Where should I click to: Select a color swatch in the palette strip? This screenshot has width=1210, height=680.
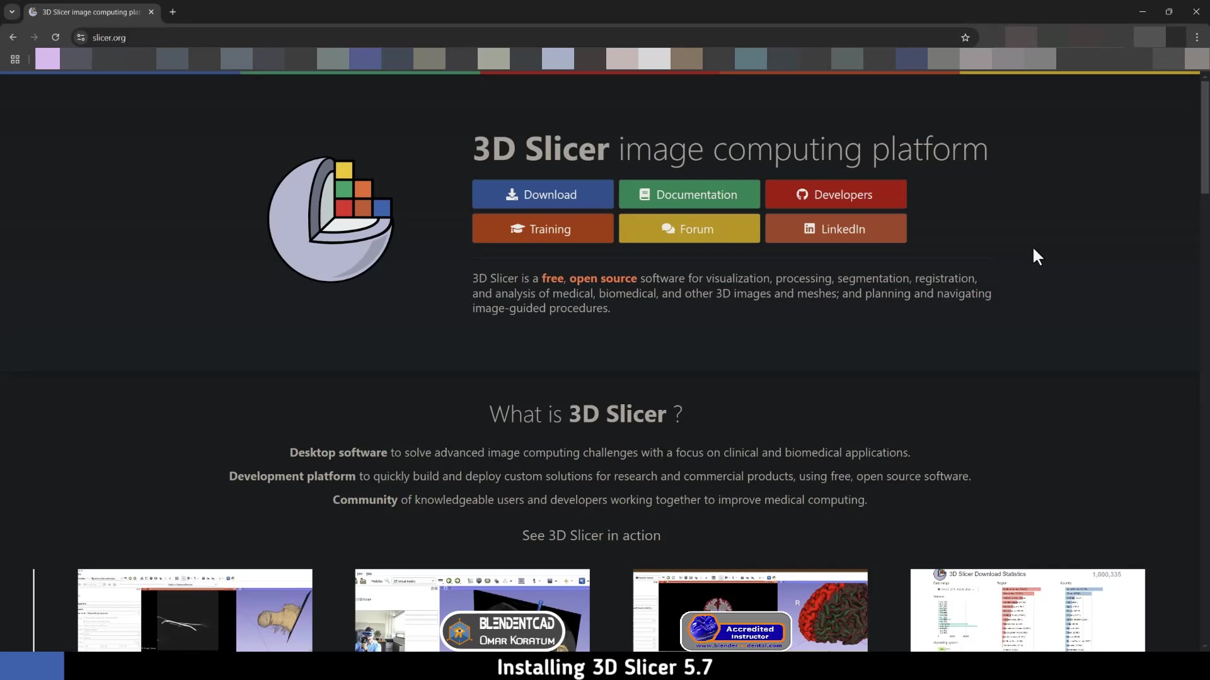click(47, 59)
